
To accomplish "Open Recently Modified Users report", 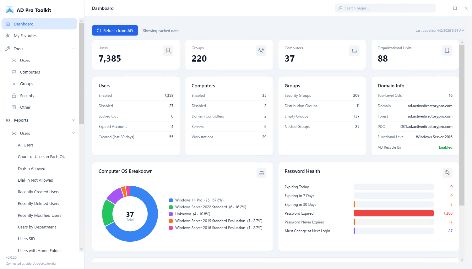I will point(39,215).
